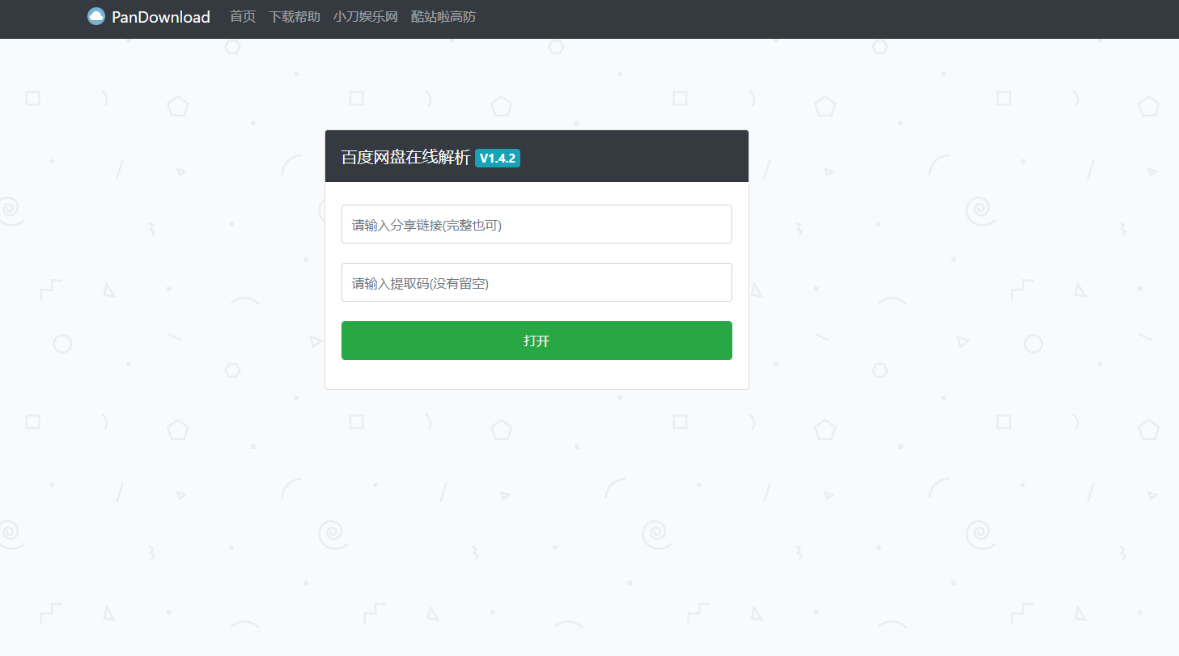Click the share link input field
The width and height of the screenshot is (1179, 656).
536,224
